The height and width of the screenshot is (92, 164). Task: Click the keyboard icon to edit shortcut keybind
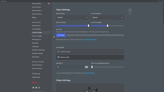(86, 67)
